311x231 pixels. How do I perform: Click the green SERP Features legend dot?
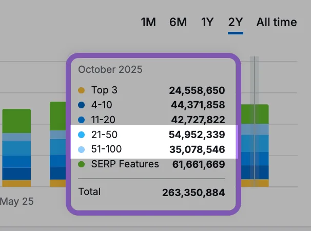point(81,164)
